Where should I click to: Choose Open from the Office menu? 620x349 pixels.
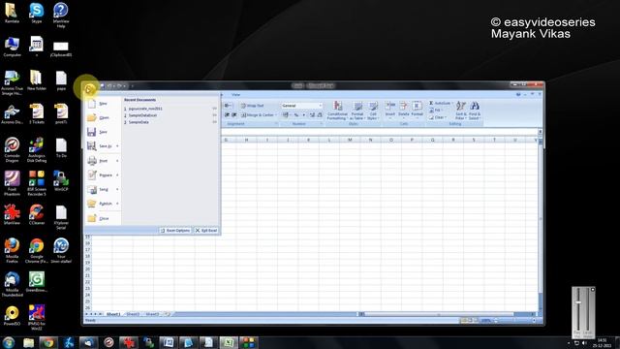tap(103, 117)
